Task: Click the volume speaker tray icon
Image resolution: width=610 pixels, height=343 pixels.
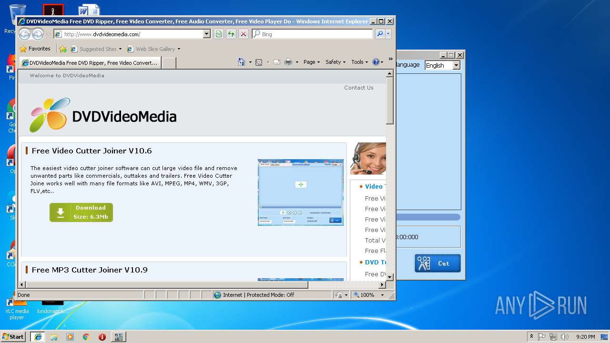Action: click(x=565, y=336)
